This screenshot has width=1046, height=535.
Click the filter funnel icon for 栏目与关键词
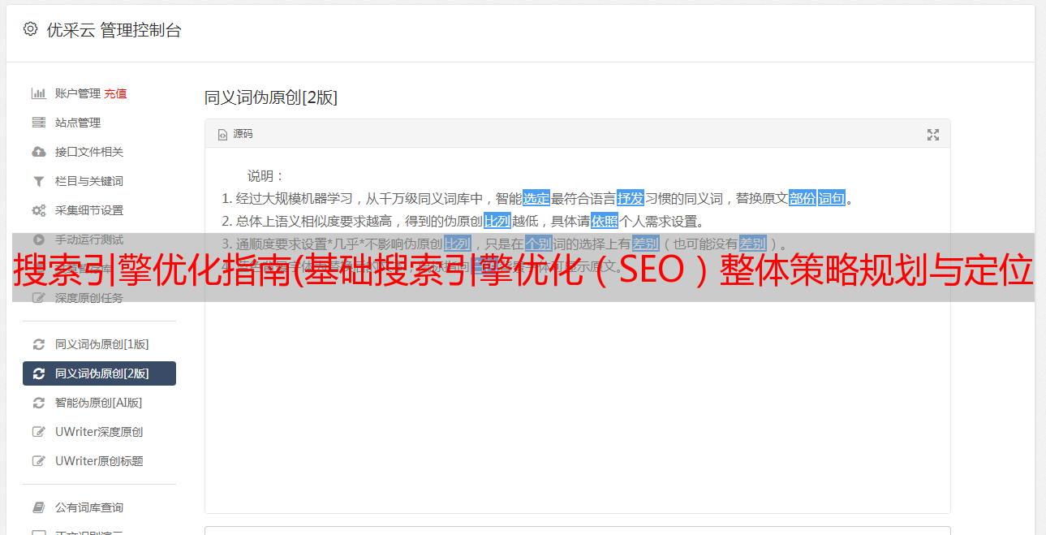pyautogui.click(x=38, y=181)
